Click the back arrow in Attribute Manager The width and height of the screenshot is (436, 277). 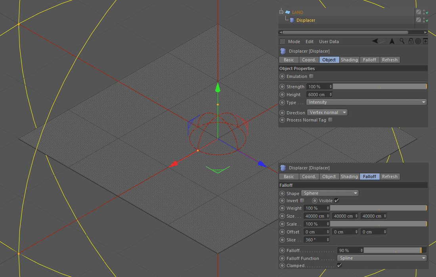pos(375,41)
